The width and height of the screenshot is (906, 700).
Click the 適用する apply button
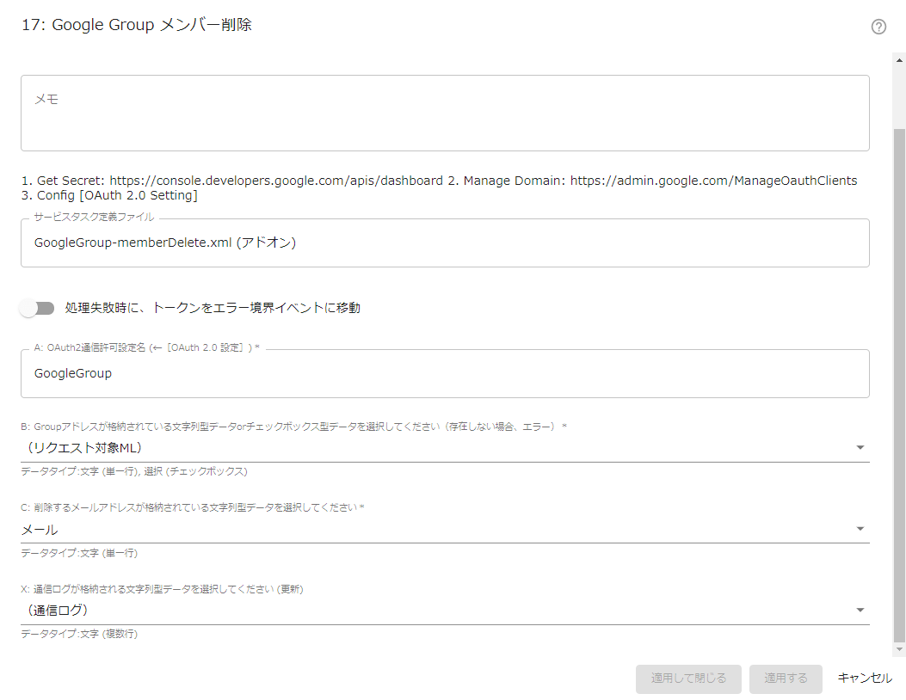pos(785,679)
